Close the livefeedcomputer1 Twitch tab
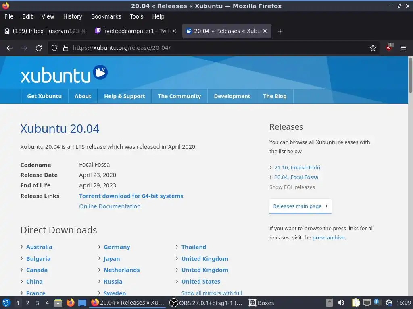 click(174, 31)
